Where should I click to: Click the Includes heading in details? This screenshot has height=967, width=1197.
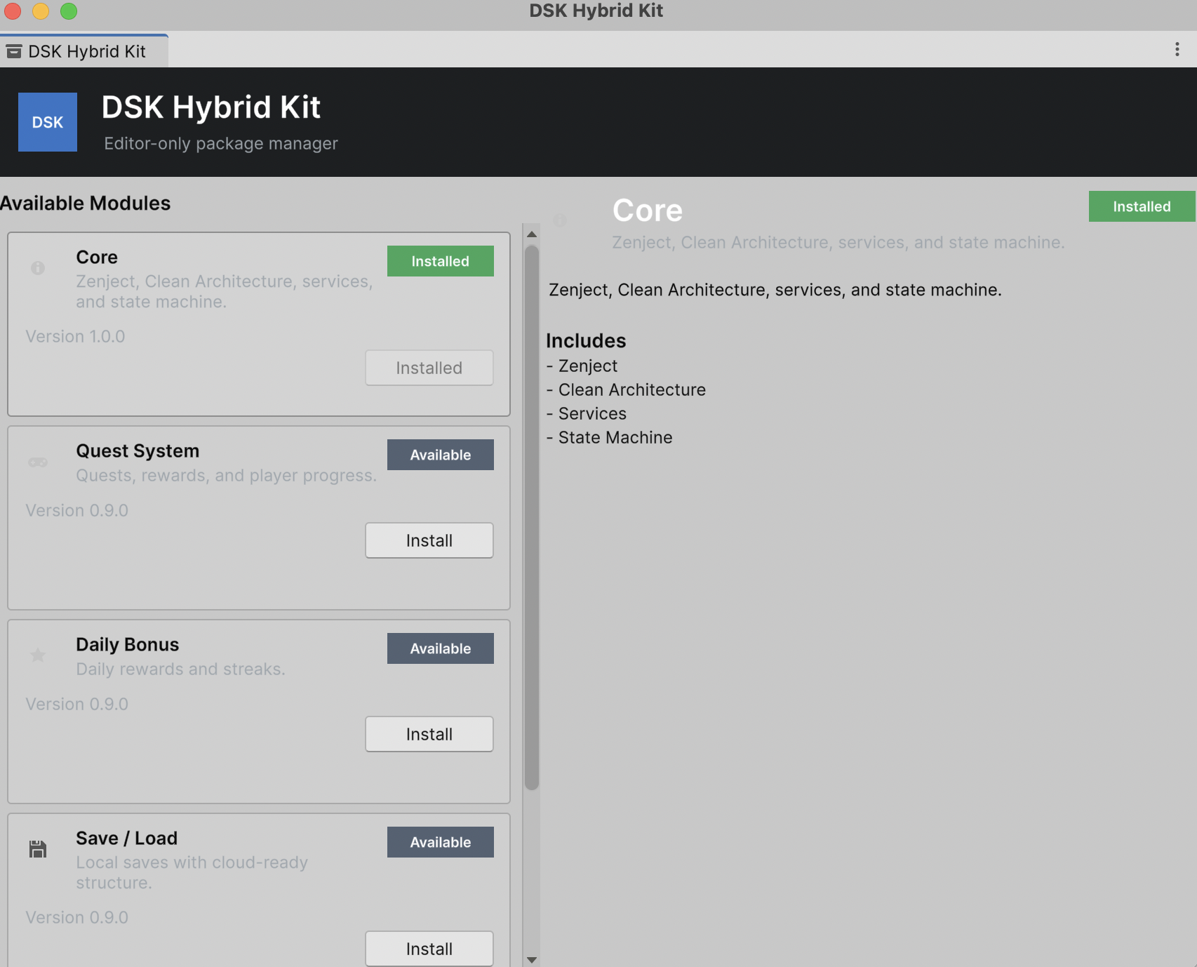[x=586, y=341]
